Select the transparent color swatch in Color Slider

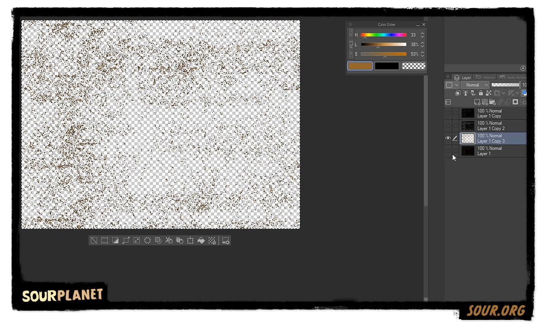click(x=413, y=66)
